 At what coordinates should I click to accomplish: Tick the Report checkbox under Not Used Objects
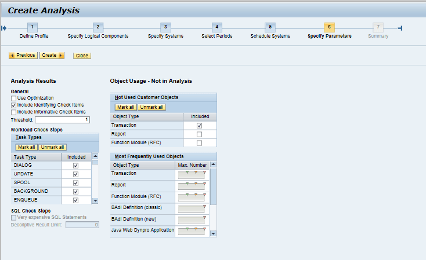200,134
